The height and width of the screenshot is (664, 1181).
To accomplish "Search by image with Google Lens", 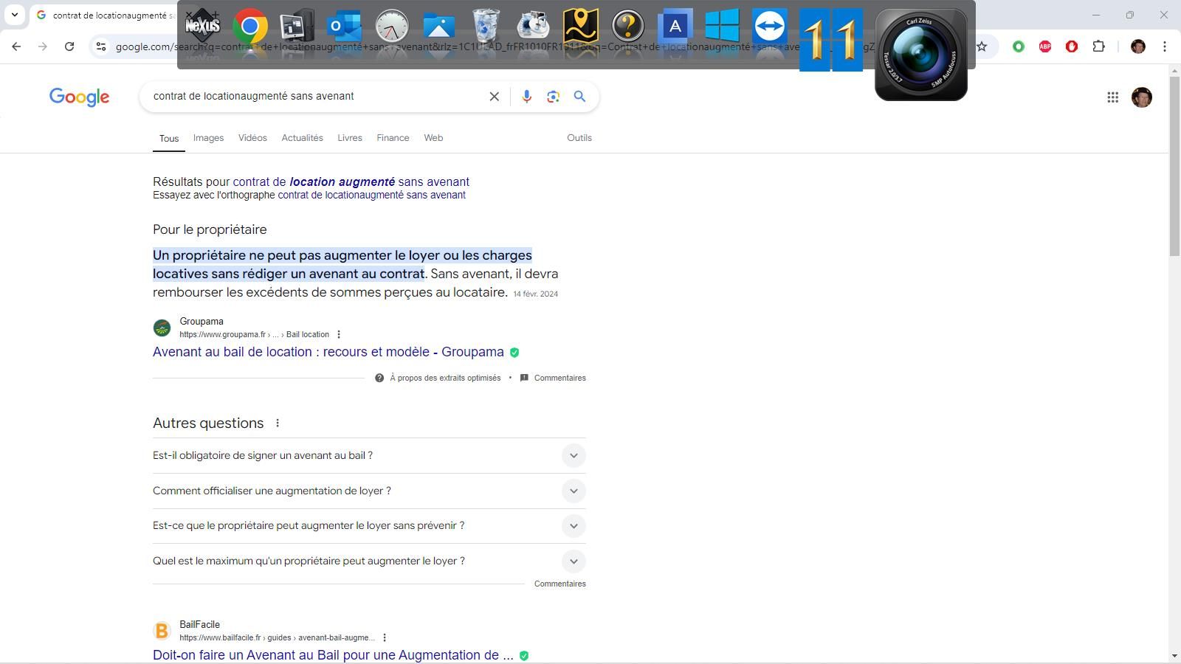I will tap(553, 97).
